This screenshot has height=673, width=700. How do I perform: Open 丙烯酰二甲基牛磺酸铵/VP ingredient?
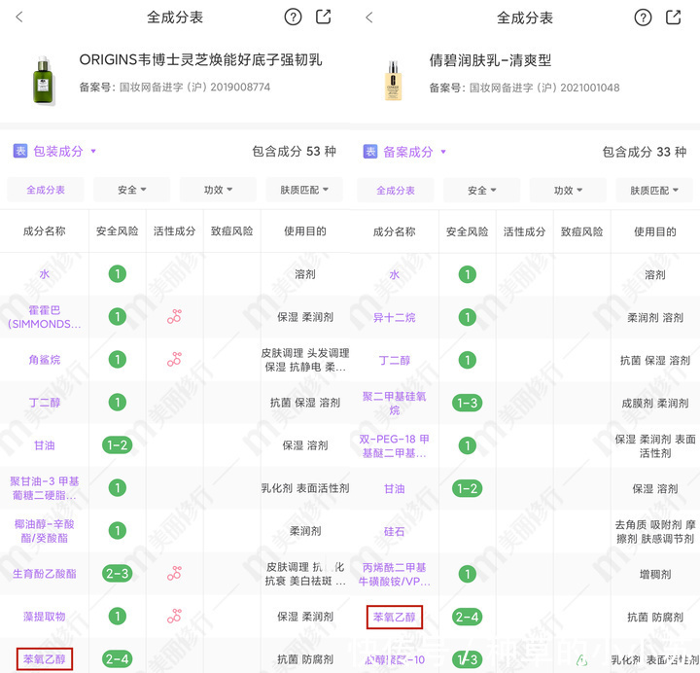[x=394, y=575]
